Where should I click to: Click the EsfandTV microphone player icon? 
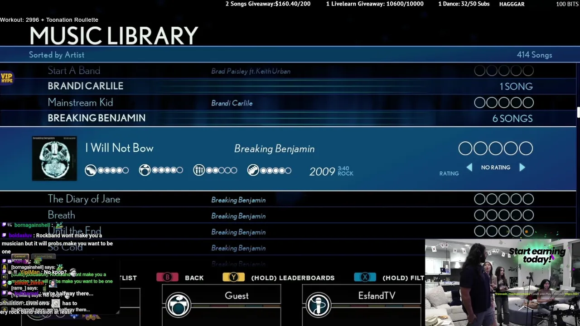318,305
